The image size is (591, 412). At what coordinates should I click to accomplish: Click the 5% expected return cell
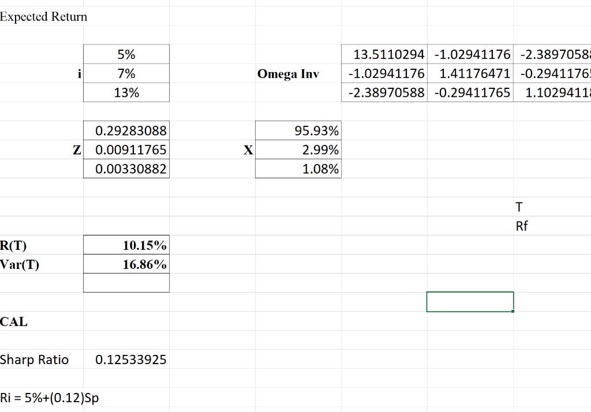click(x=126, y=54)
